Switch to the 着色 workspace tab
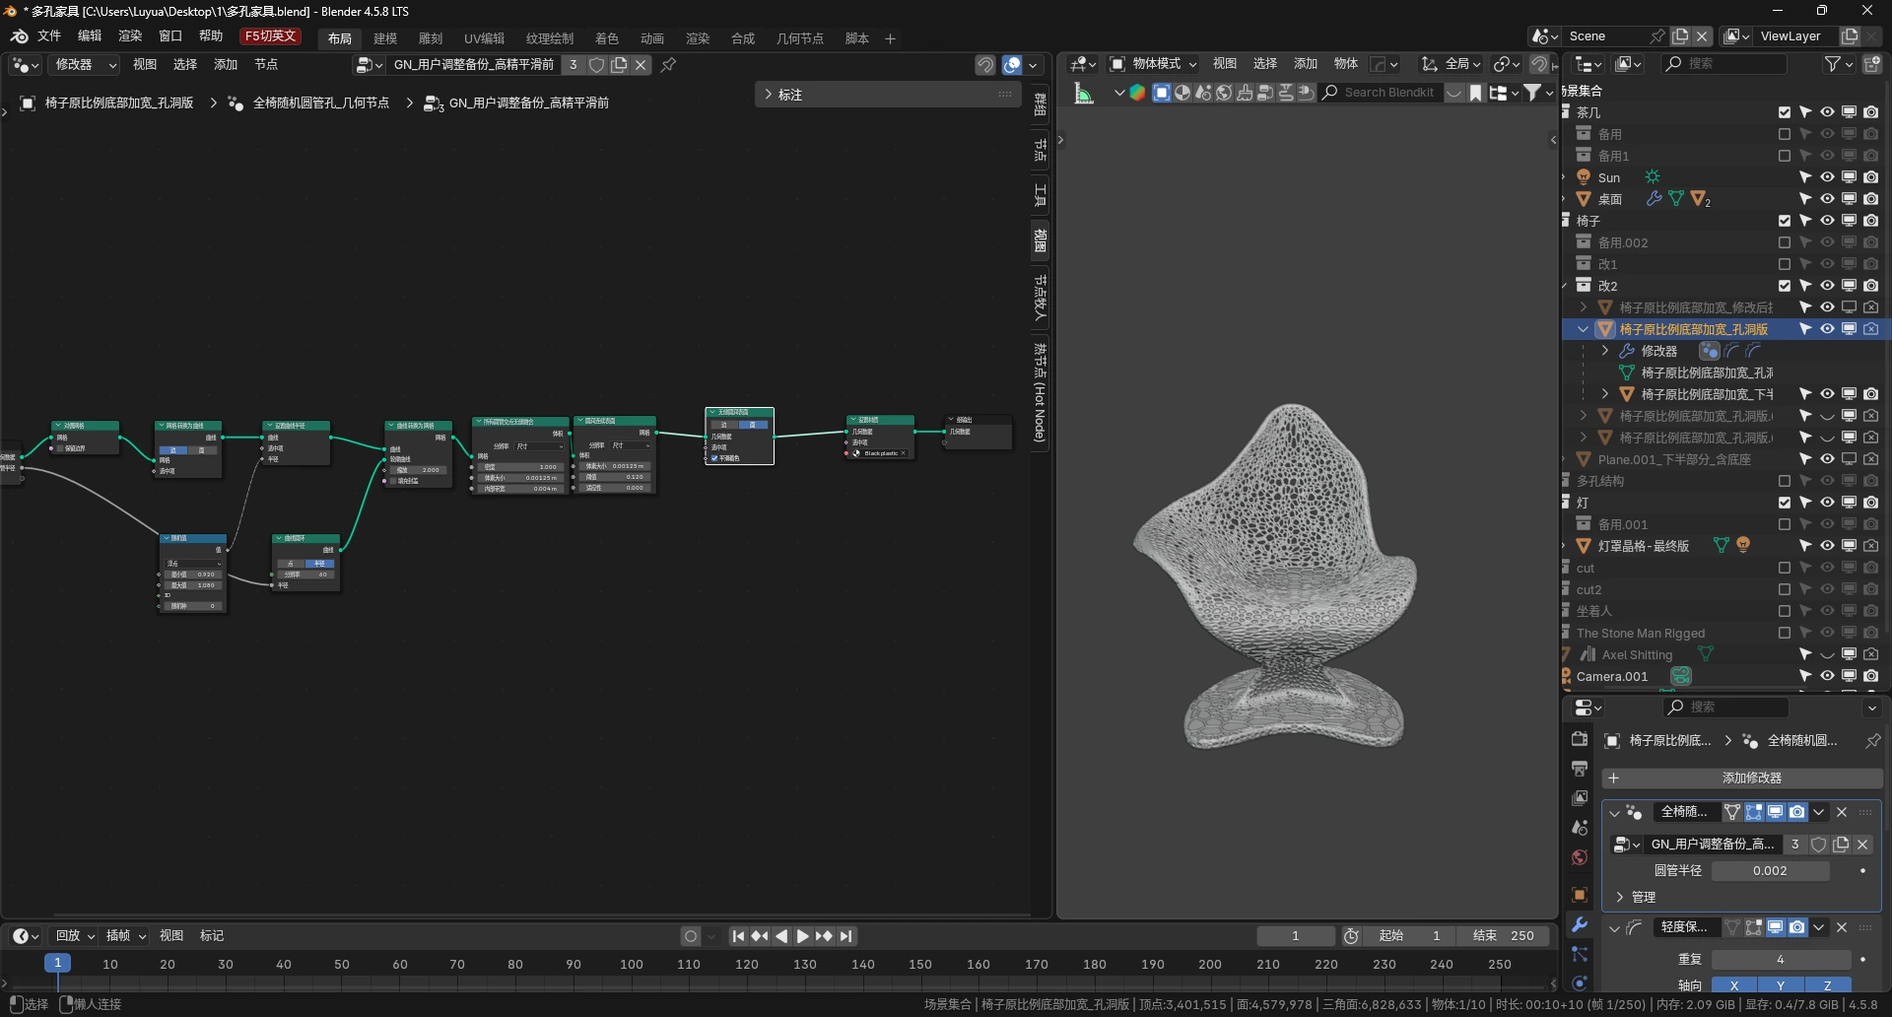Viewport: 1892px width, 1017px height. (x=607, y=38)
